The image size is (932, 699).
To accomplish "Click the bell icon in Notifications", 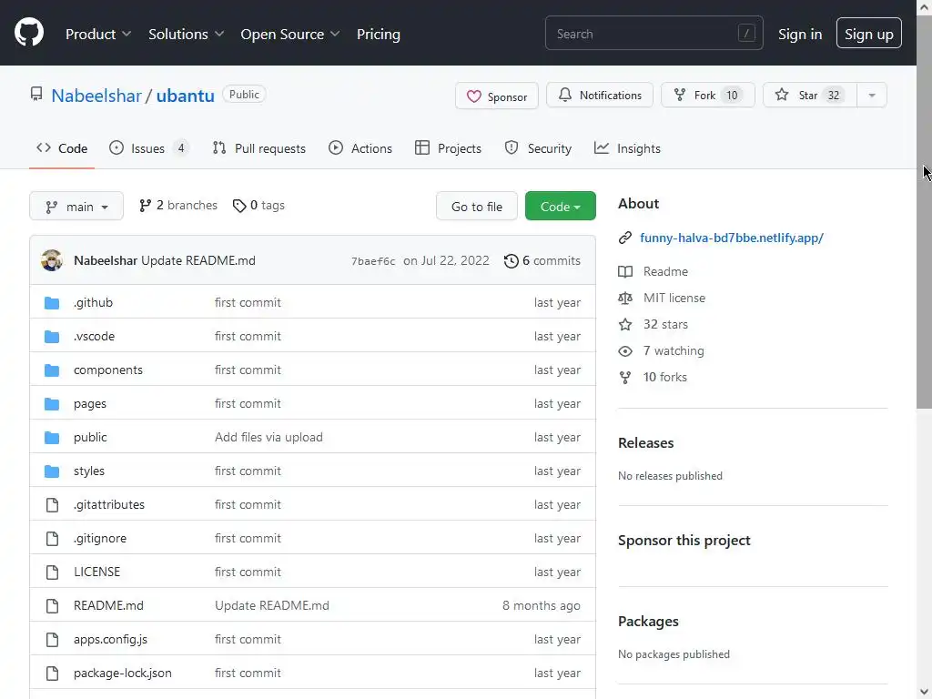I will 565,95.
